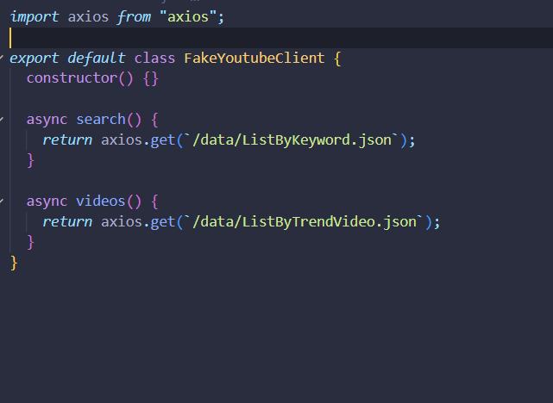Collapse the FakeYoutubeClient class fold arrow
Screen dimensions: 553x403
tap(2, 58)
